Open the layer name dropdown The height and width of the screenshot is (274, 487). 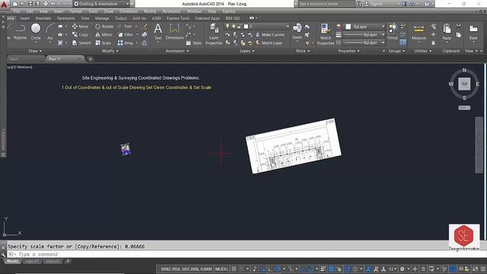(x=257, y=27)
